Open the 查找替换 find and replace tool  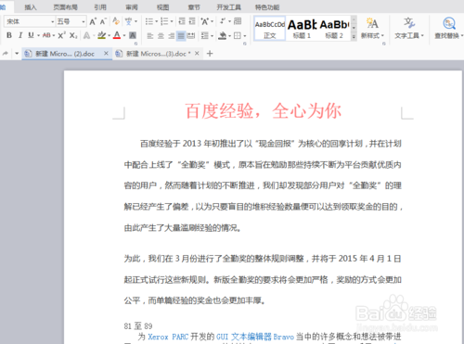tap(448, 29)
